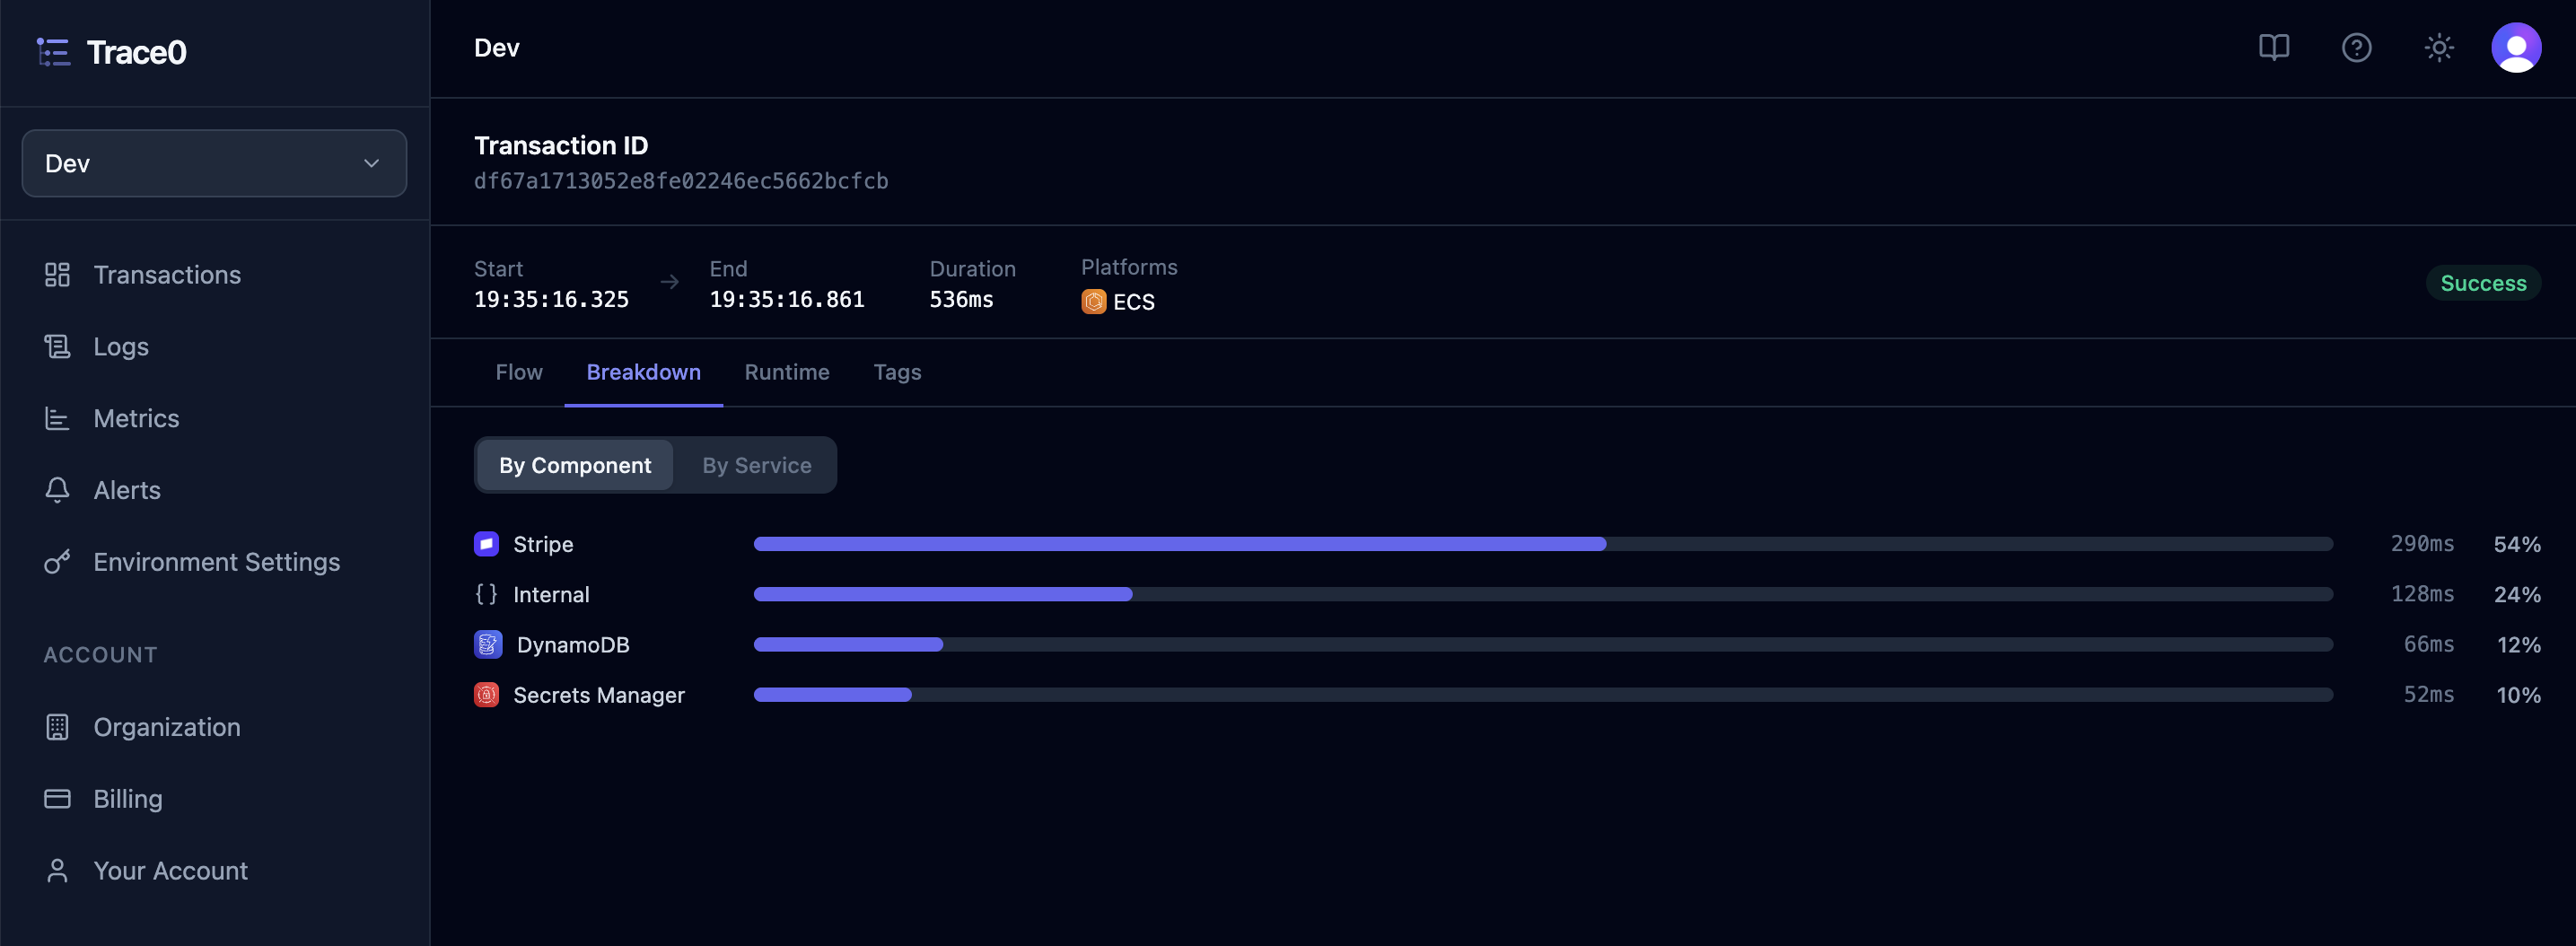The image size is (2576, 946).
Task: Click the Organization building icon
Action: [x=57, y=727]
